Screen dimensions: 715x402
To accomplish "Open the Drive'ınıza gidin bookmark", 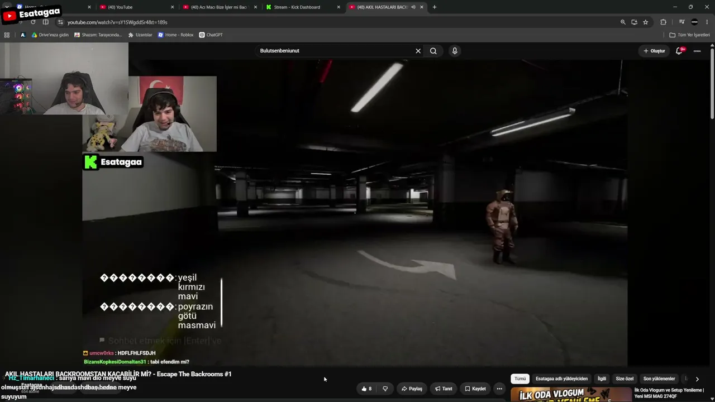I will (50, 35).
